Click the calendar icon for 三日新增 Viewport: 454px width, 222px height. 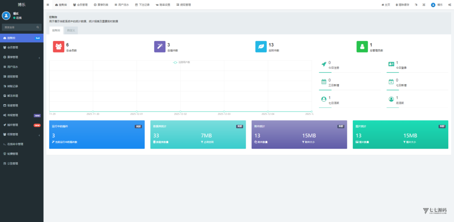[x=324, y=82]
